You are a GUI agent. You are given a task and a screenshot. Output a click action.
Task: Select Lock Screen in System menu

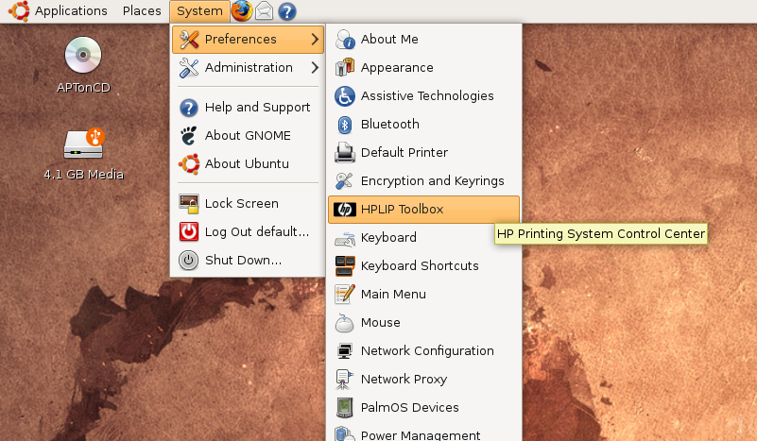pos(241,204)
